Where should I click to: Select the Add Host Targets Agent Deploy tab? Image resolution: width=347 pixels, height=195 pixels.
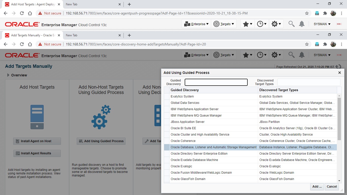point(30,4)
